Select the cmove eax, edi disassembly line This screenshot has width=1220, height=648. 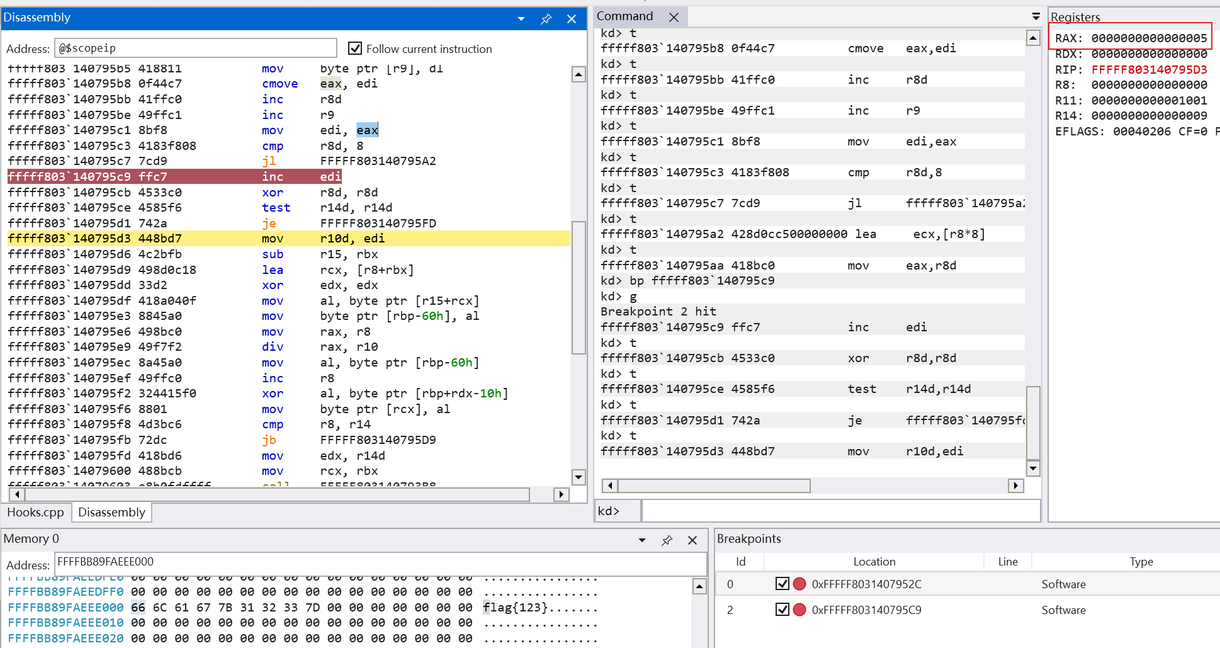point(288,83)
